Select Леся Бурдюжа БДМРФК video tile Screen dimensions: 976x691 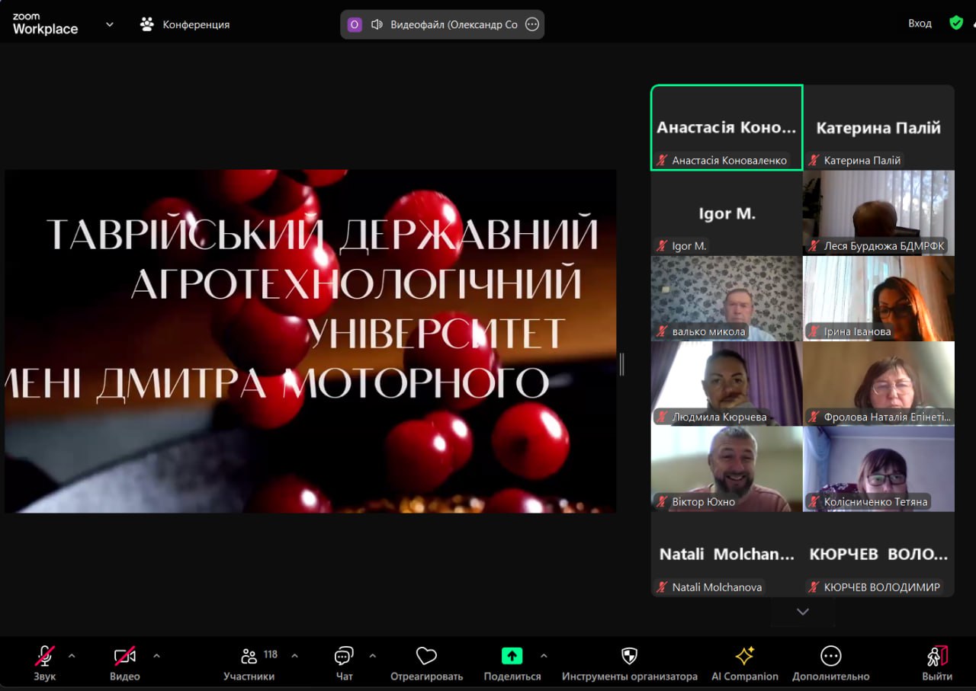pos(878,213)
